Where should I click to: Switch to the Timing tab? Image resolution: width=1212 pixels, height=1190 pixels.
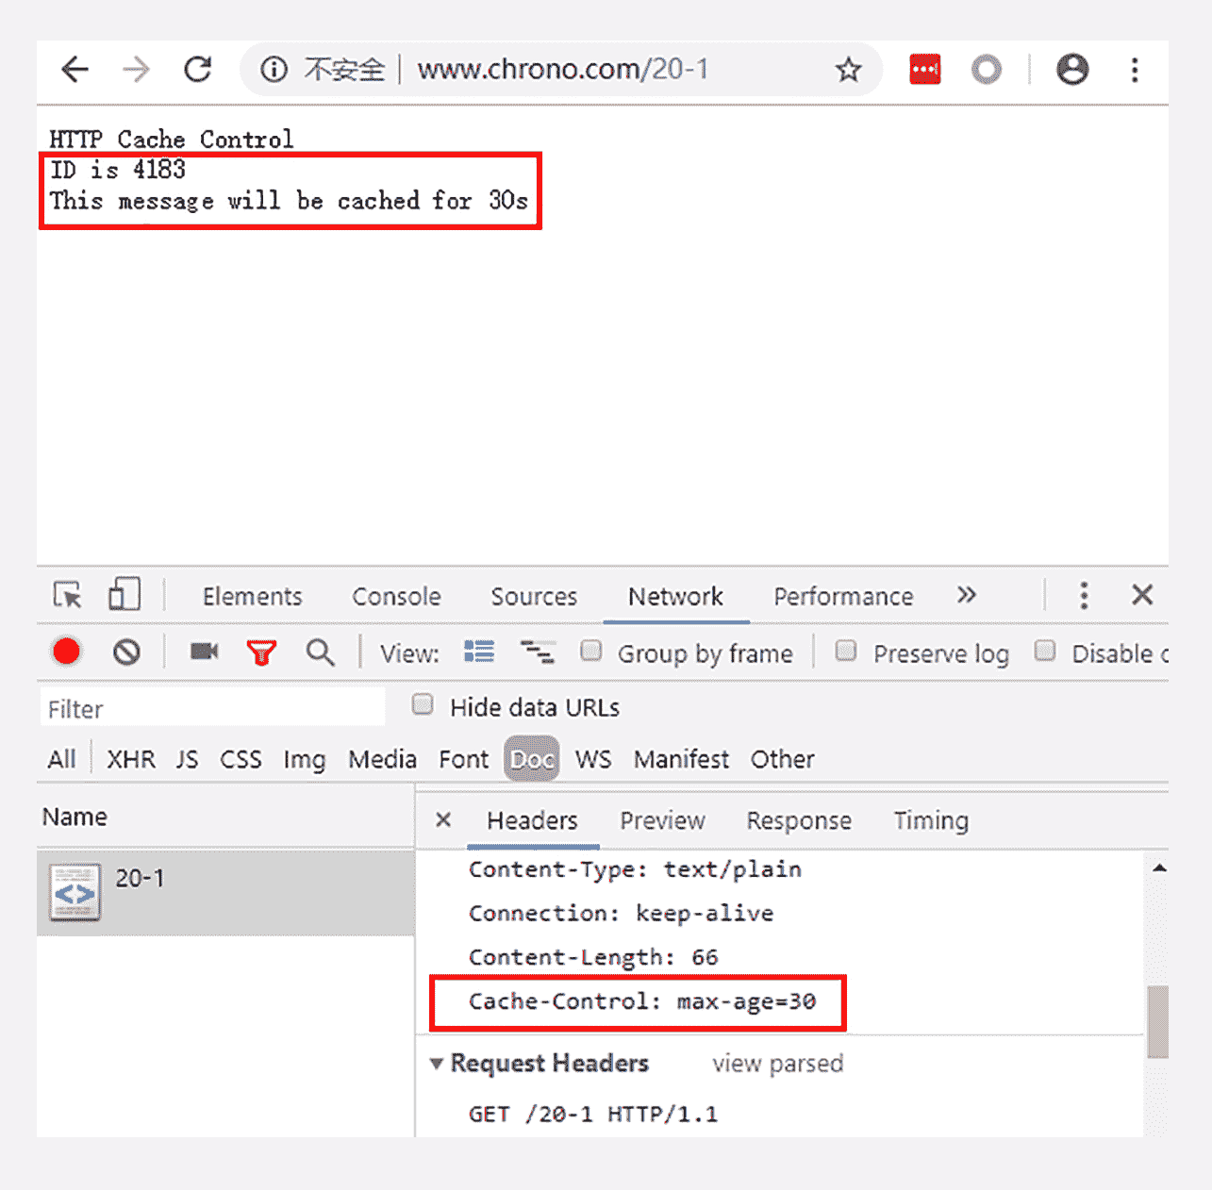coord(931,820)
